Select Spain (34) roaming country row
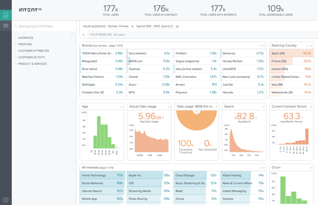The width and height of the screenshot is (318, 205). point(291,53)
